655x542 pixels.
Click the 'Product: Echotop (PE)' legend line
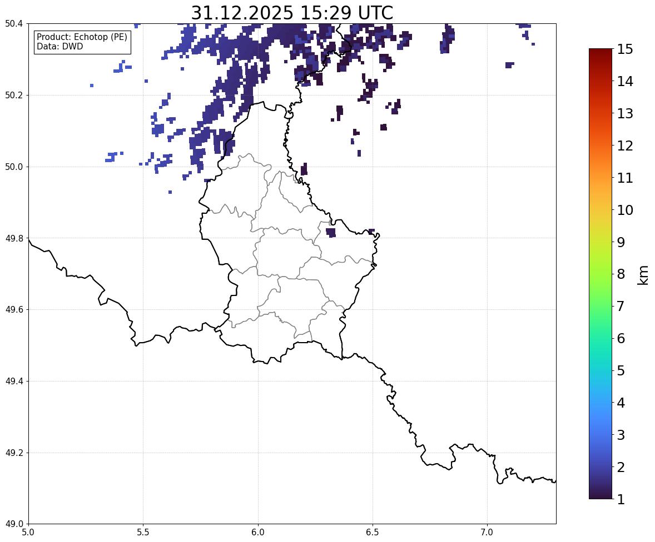tap(82, 37)
